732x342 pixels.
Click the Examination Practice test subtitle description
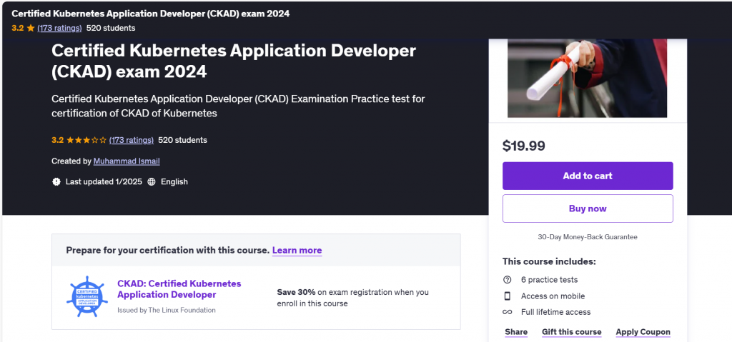click(x=238, y=106)
